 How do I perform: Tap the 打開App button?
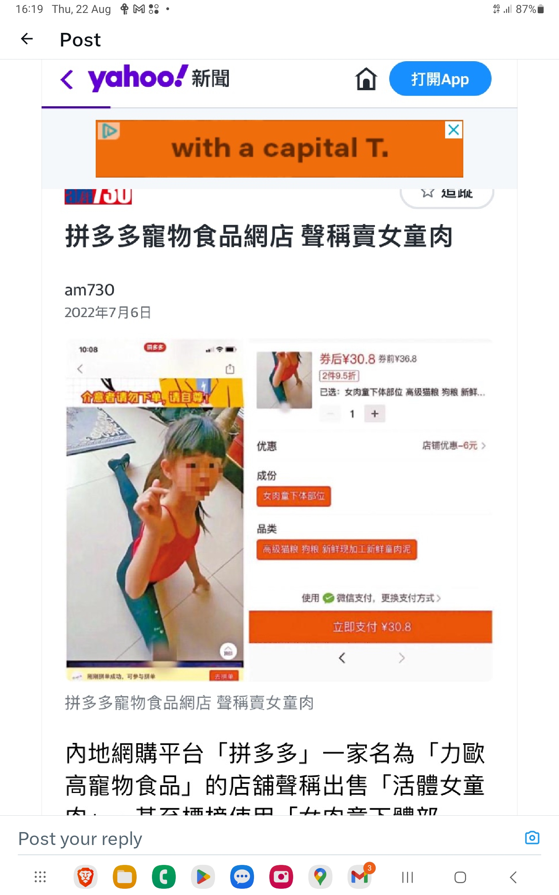point(440,79)
